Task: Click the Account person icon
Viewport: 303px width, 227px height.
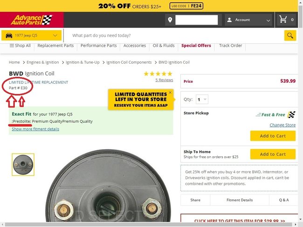Action: tap(229, 20)
